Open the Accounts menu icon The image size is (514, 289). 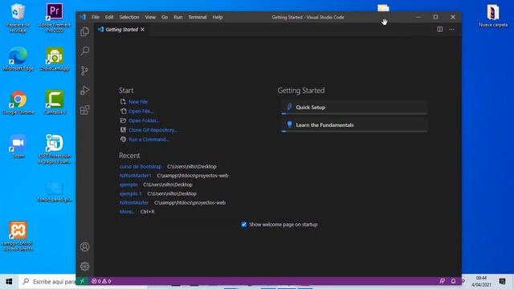click(84, 246)
